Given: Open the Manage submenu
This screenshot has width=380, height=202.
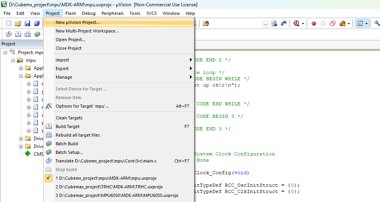Looking at the screenshot, I should [x=119, y=77].
